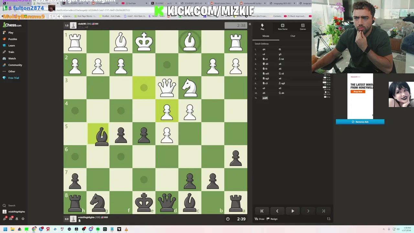
Task: Click the black bishop on highlighted square
Action: (x=102, y=136)
